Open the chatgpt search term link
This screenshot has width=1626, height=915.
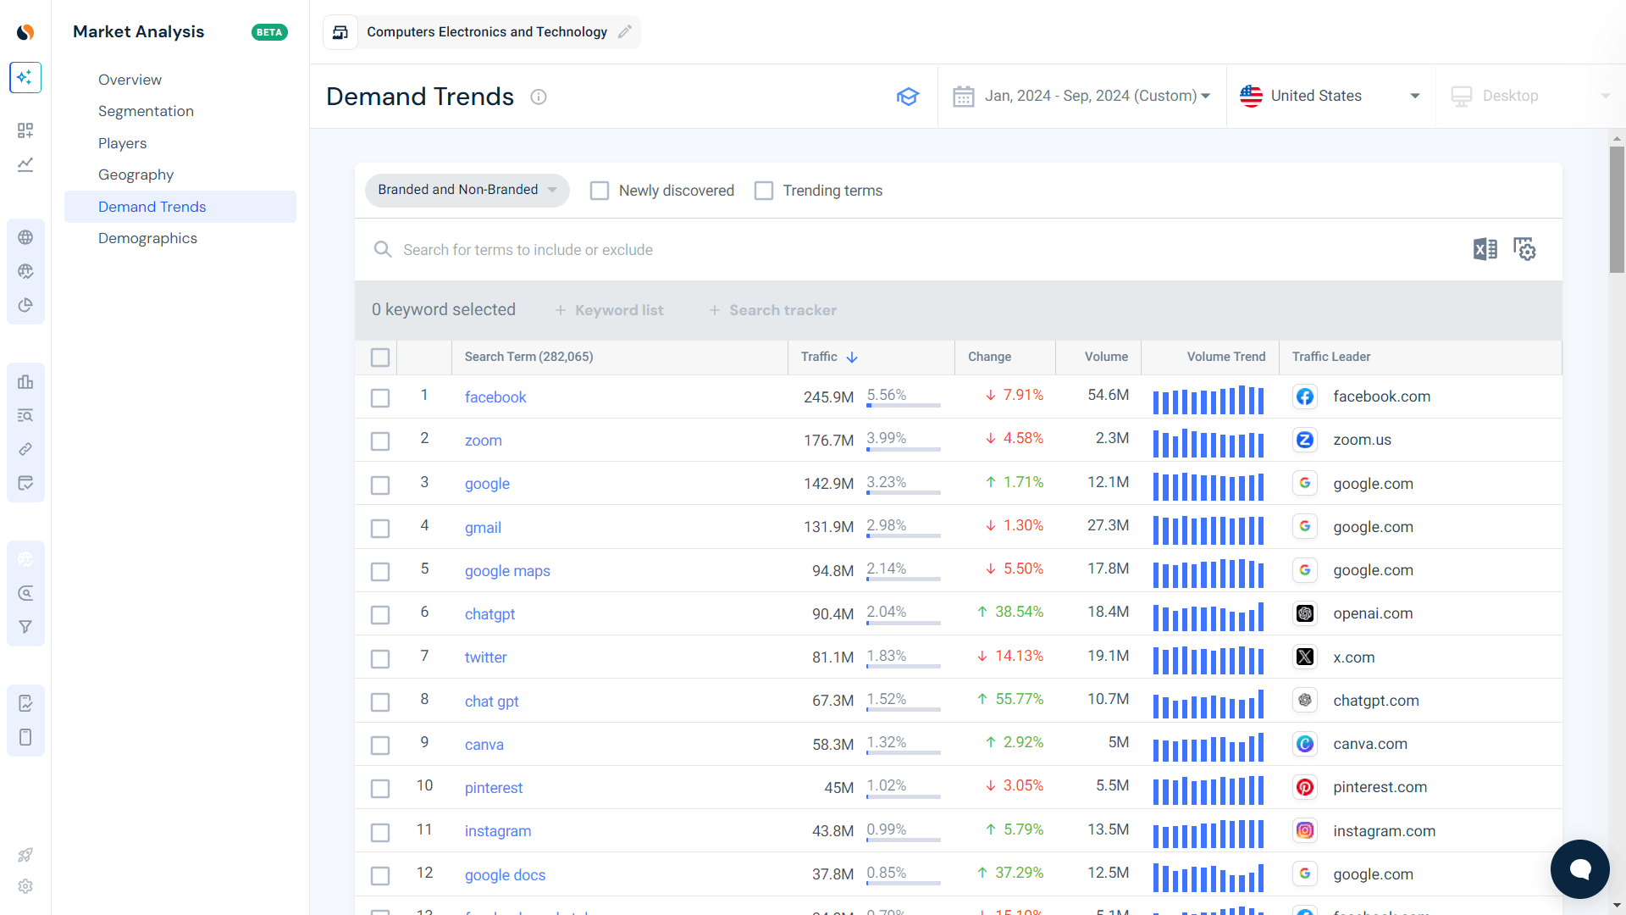coord(489,613)
